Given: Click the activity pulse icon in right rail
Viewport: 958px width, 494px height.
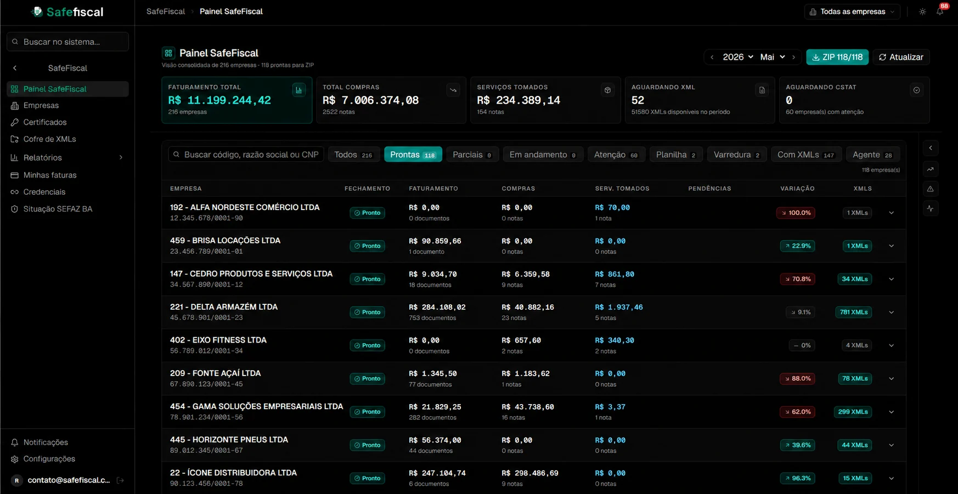Looking at the screenshot, I should [x=931, y=208].
